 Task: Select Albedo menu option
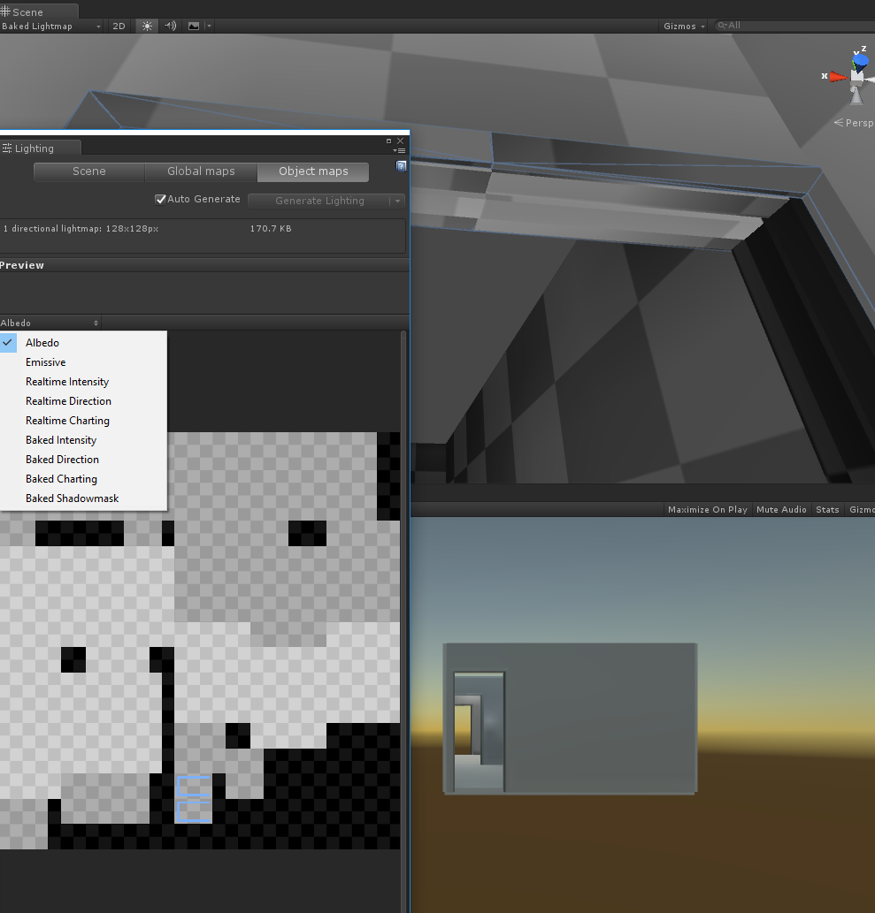click(83, 343)
